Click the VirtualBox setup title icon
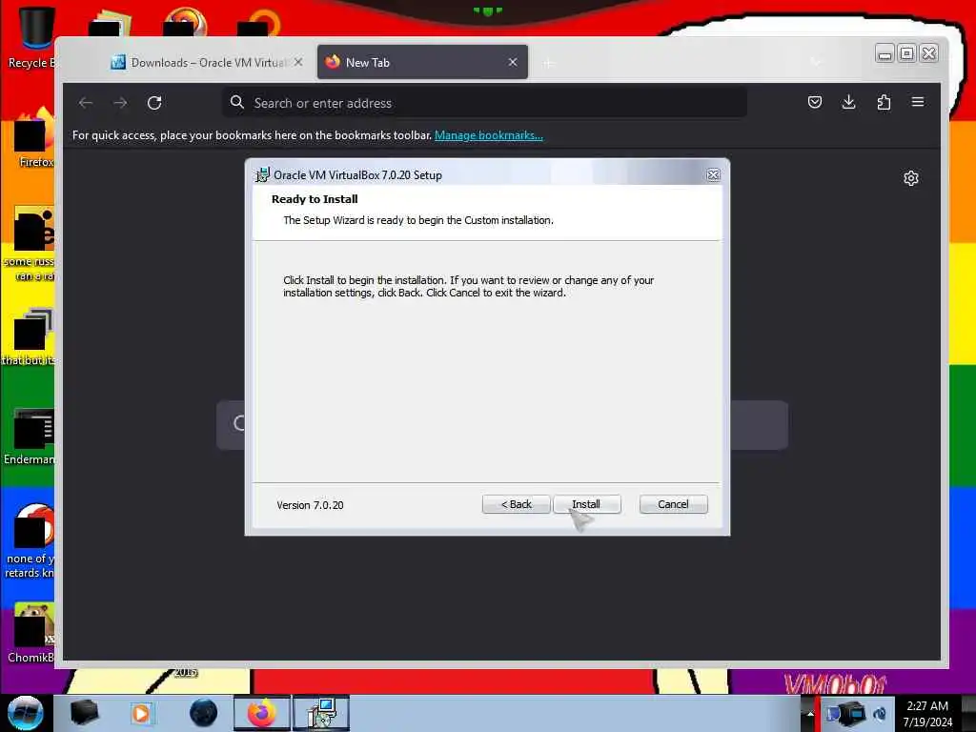Screen dimensions: 976x732 [263, 175]
